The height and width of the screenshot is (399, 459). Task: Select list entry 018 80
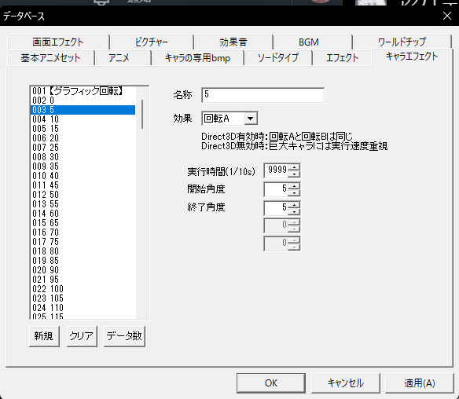tap(83, 251)
